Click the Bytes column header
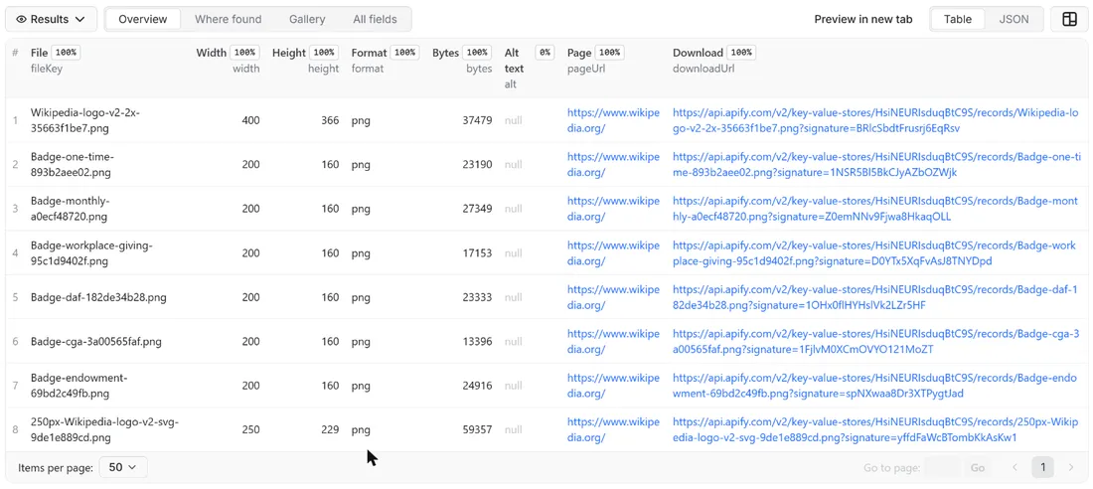Viewport: 1093px width, 489px height. pyautogui.click(x=446, y=53)
